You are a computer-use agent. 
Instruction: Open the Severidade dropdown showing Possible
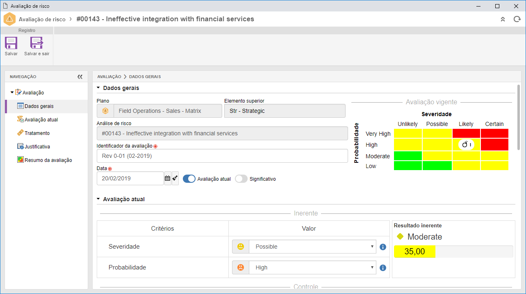[x=312, y=247]
